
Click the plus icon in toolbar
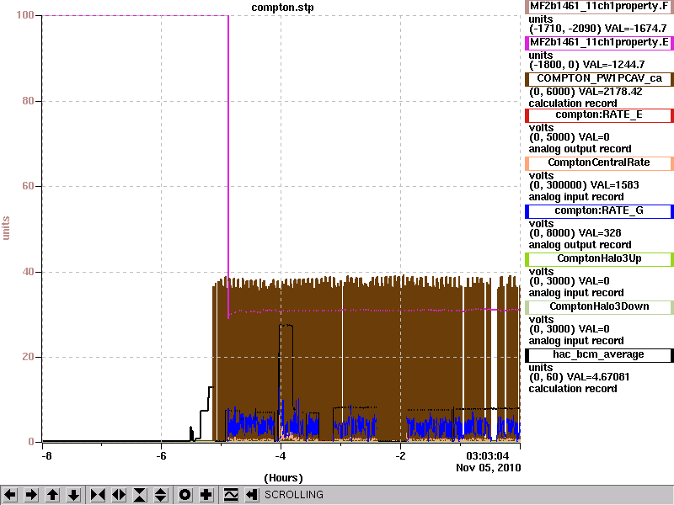click(x=206, y=495)
